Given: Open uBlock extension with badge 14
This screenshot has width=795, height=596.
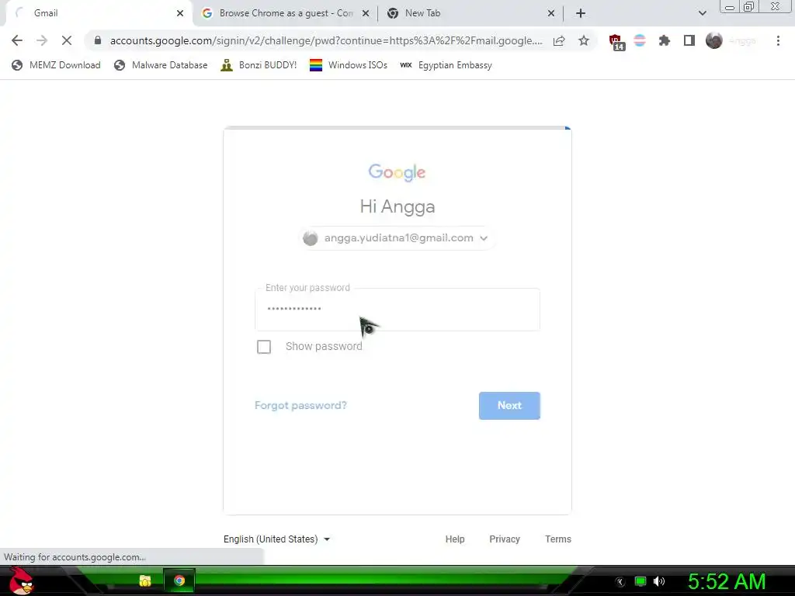Looking at the screenshot, I should (x=616, y=42).
